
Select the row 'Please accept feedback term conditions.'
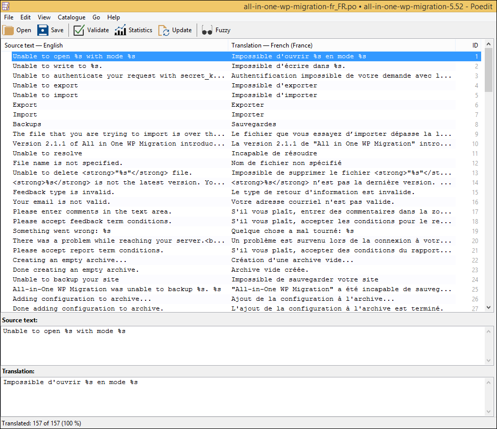click(246, 222)
